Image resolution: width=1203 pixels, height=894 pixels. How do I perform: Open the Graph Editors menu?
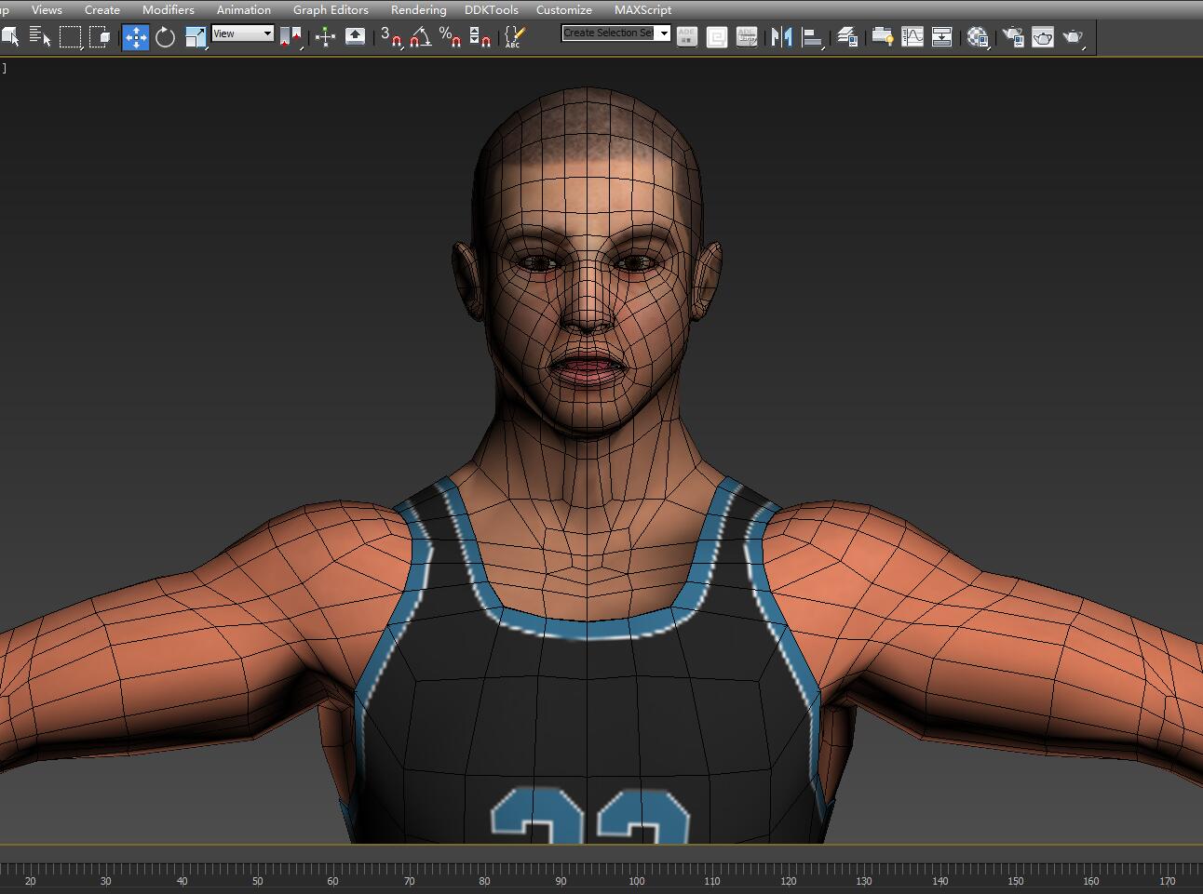coord(331,9)
